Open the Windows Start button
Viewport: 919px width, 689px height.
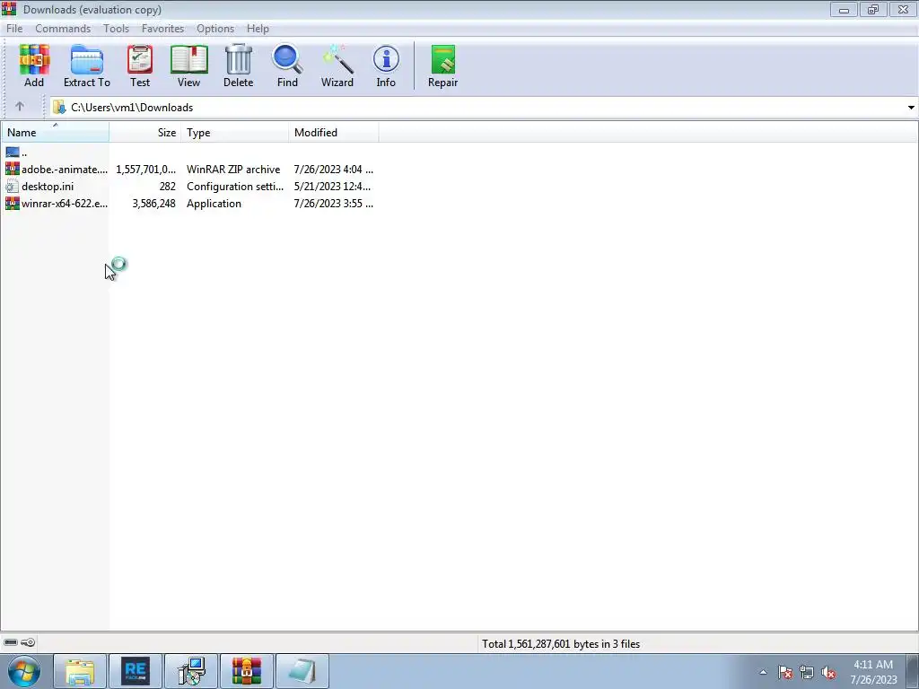pyautogui.click(x=24, y=671)
